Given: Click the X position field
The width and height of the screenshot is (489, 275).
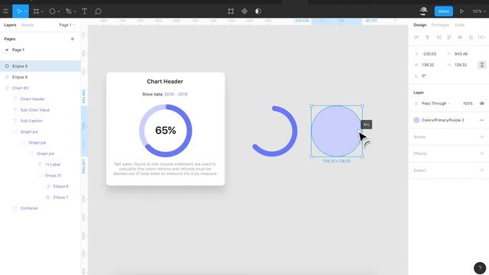Looking at the screenshot, I should (429, 54).
